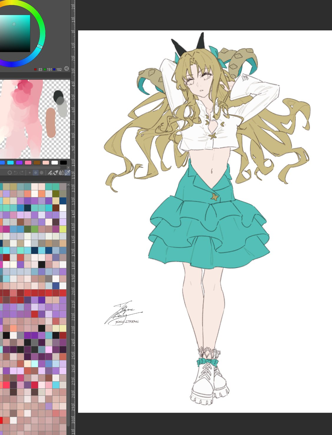Image resolution: width=332 pixels, height=435 pixels.
Task: Pick the hot pink swatch under mixing palette
Action: pyautogui.click(x=28, y=163)
